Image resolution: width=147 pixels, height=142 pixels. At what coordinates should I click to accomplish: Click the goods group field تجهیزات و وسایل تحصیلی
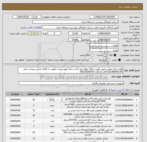pyautogui.click(x=71, y=83)
